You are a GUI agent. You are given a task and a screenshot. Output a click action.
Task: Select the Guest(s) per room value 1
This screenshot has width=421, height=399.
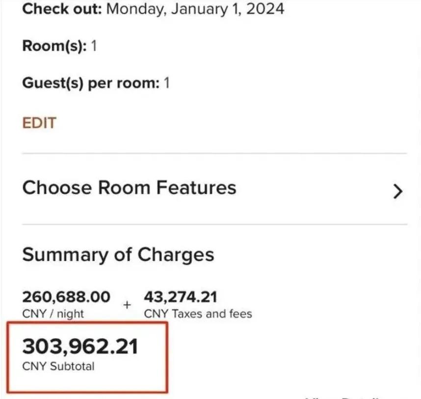tap(167, 83)
